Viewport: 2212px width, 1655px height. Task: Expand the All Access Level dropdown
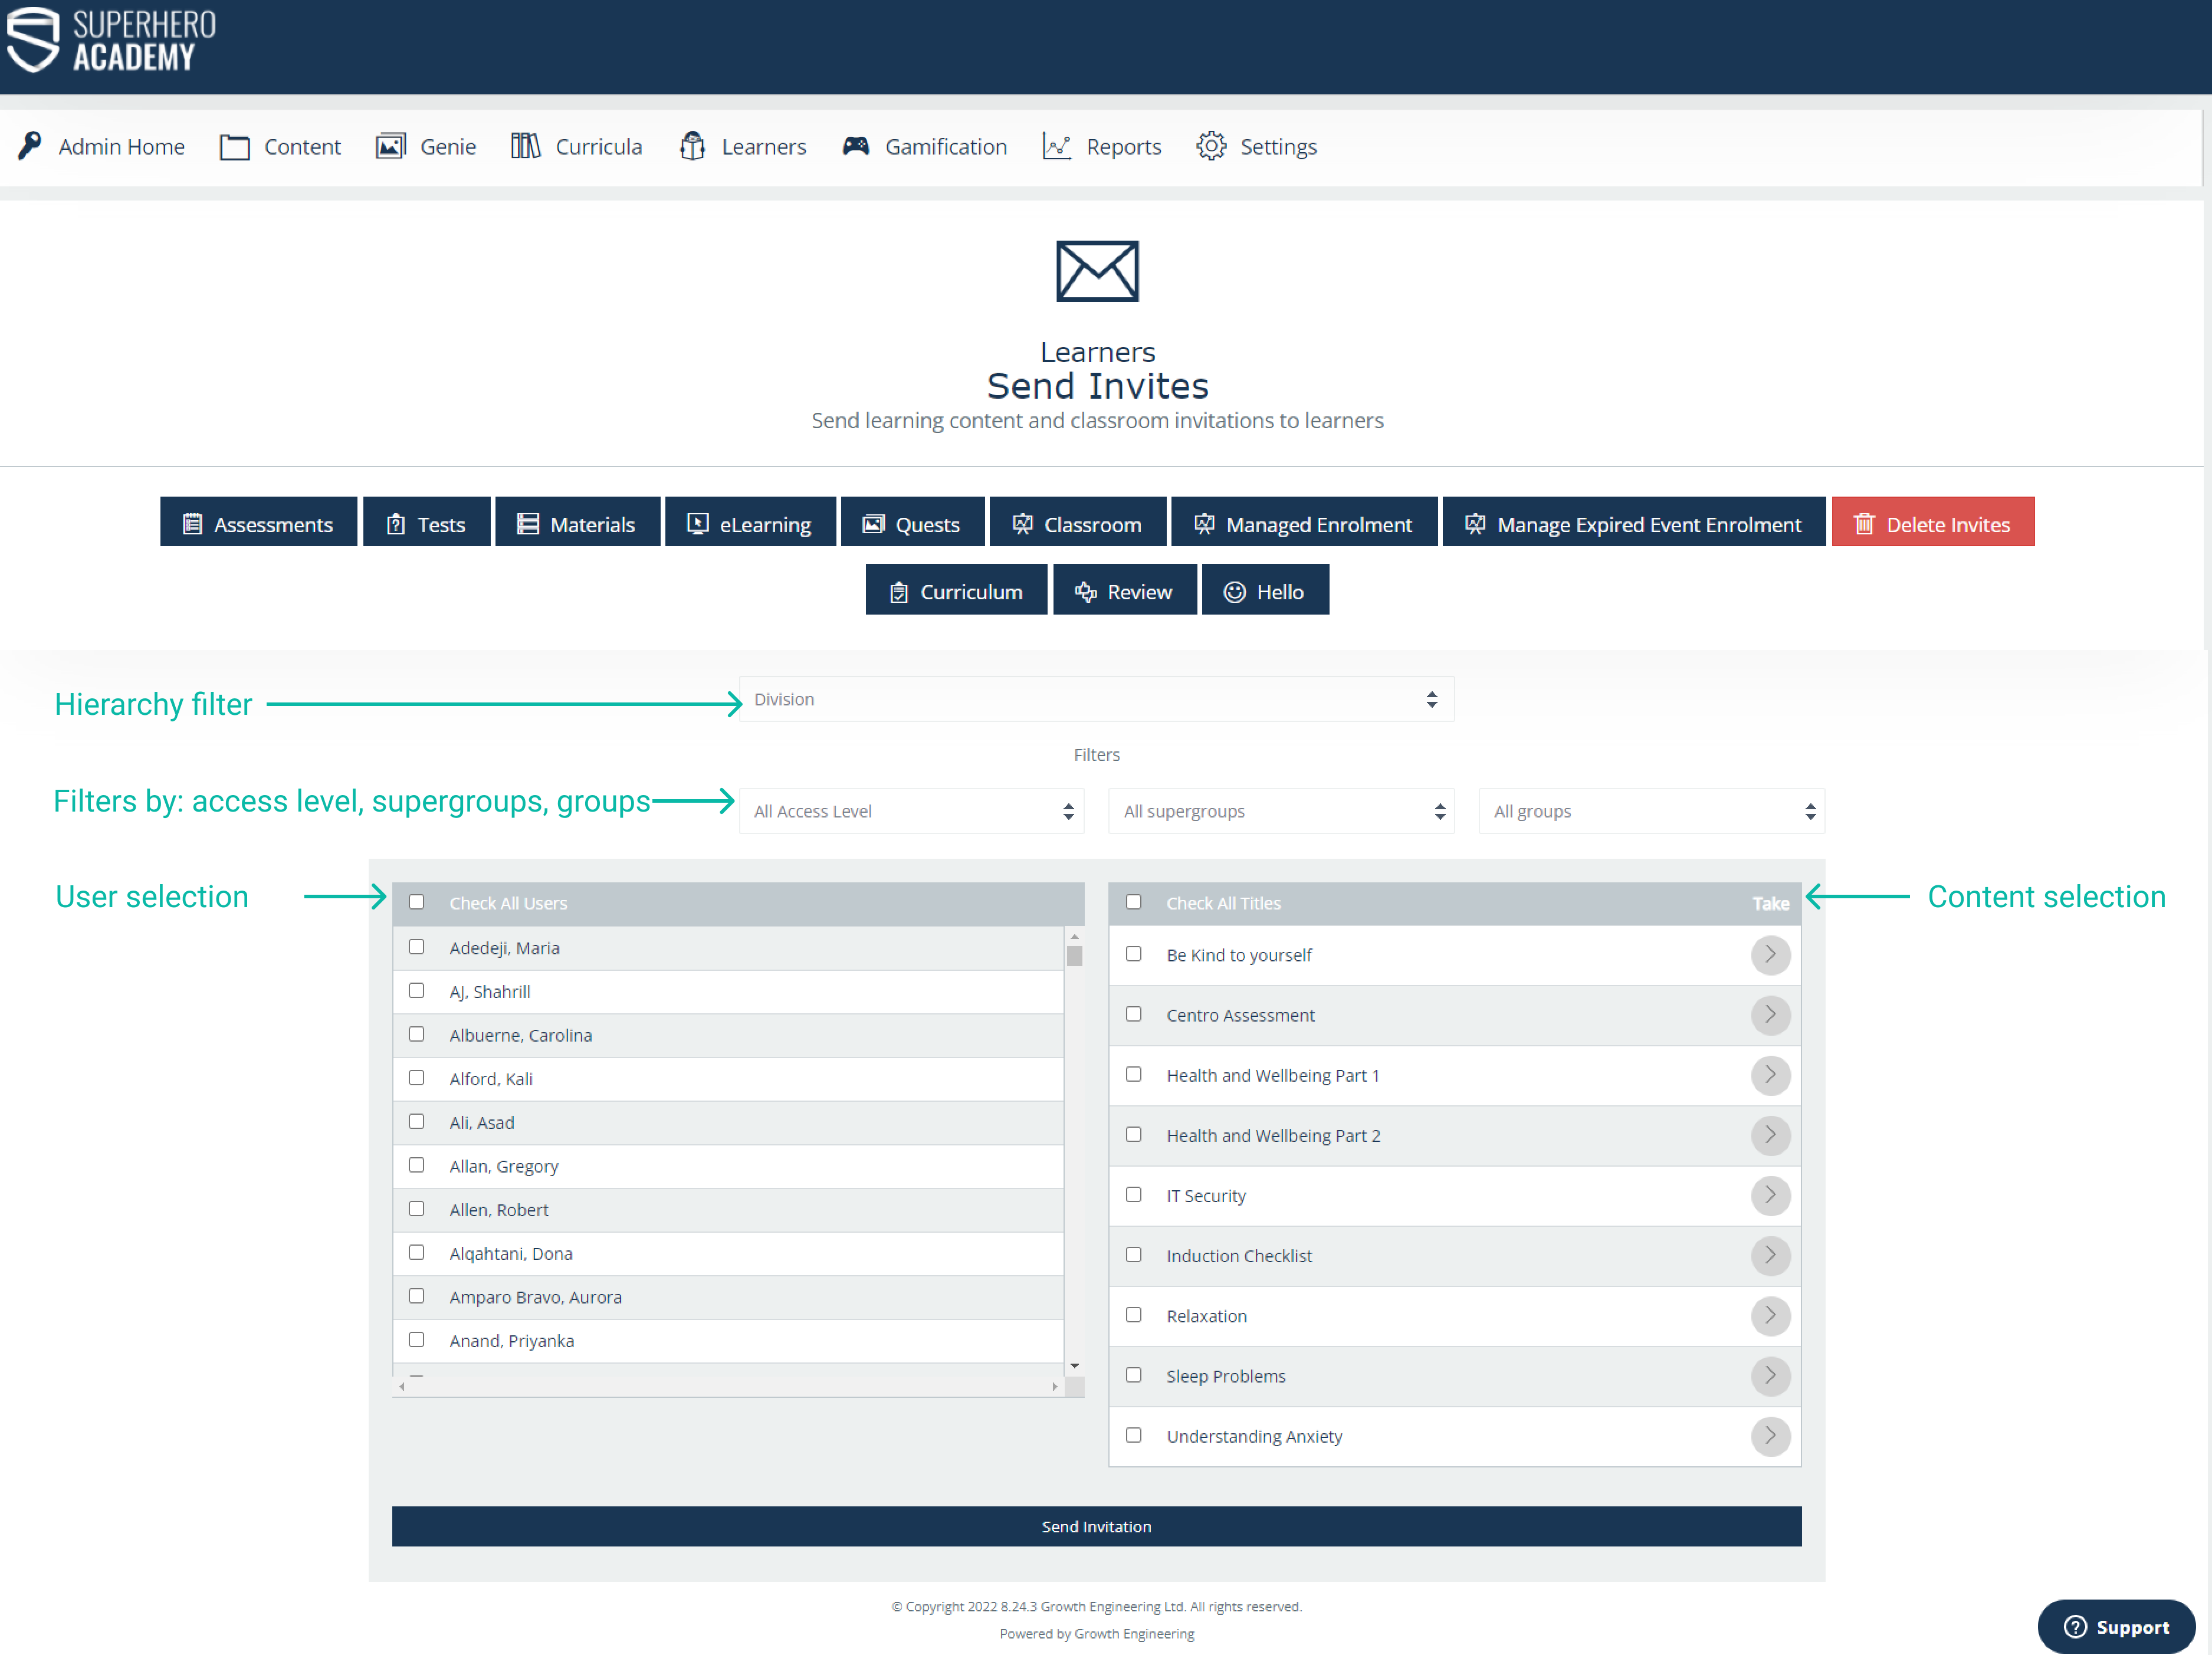[911, 811]
